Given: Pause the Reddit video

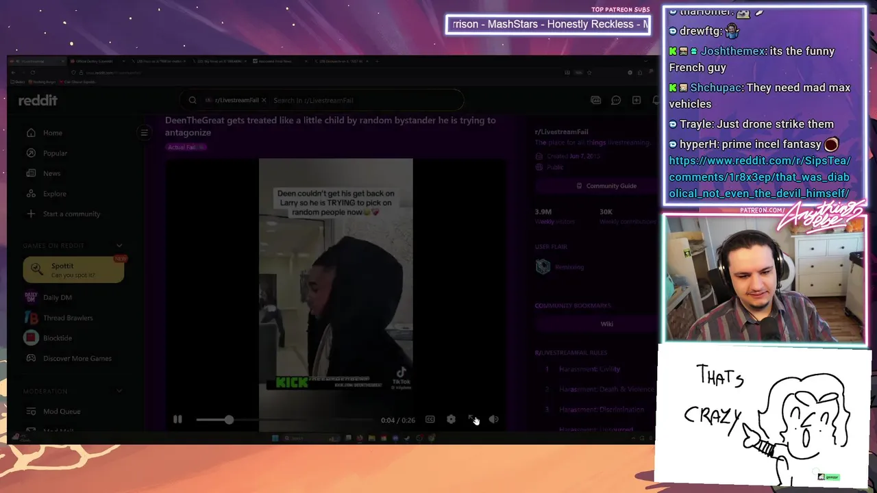Looking at the screenshot, I should [177, 420].
